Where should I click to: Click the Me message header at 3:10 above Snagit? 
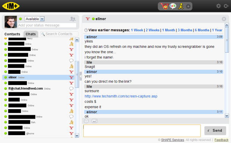tap(153, 62)
